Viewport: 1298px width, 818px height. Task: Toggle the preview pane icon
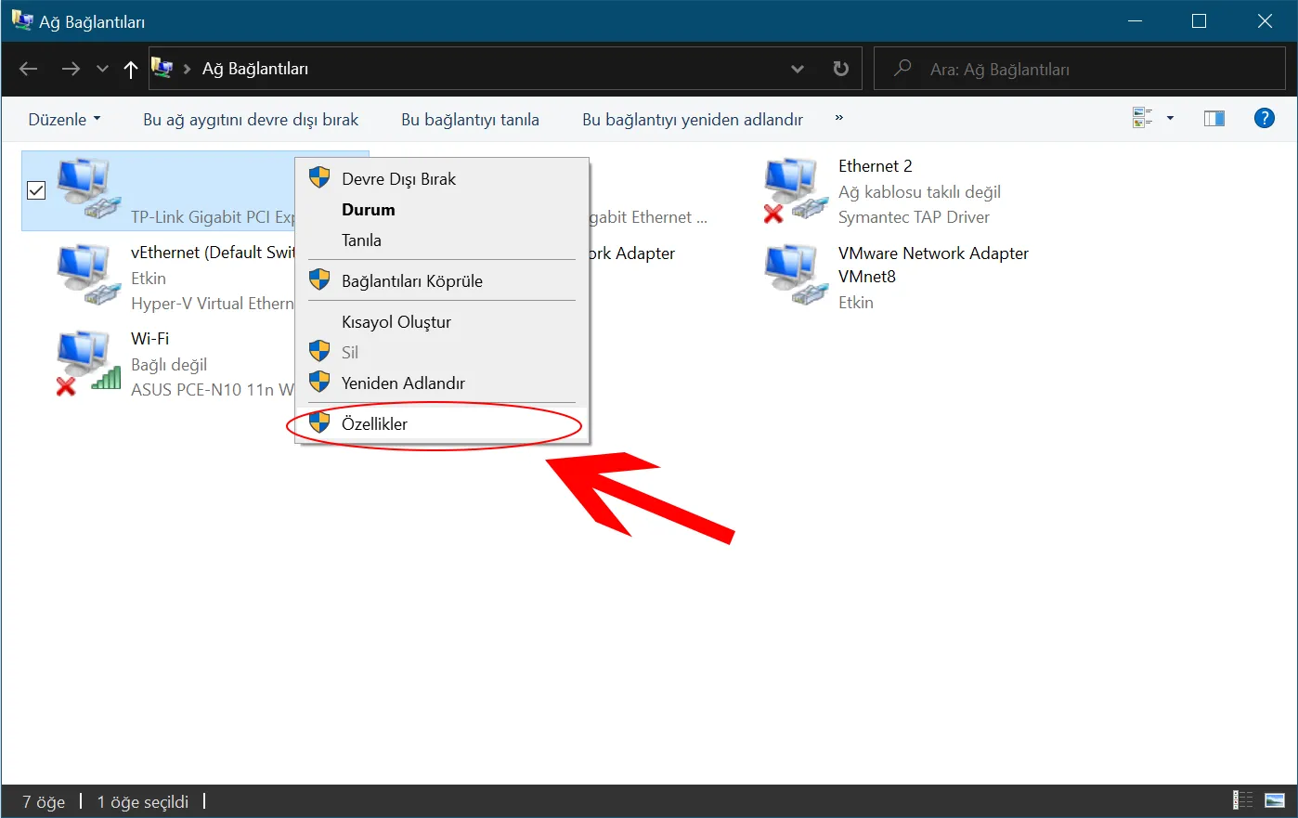pos(1214,119)
